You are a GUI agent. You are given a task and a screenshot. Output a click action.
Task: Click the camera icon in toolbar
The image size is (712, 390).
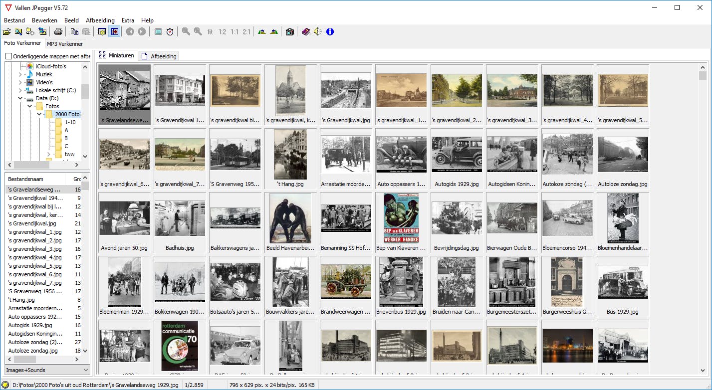click(x=289, y=32)
